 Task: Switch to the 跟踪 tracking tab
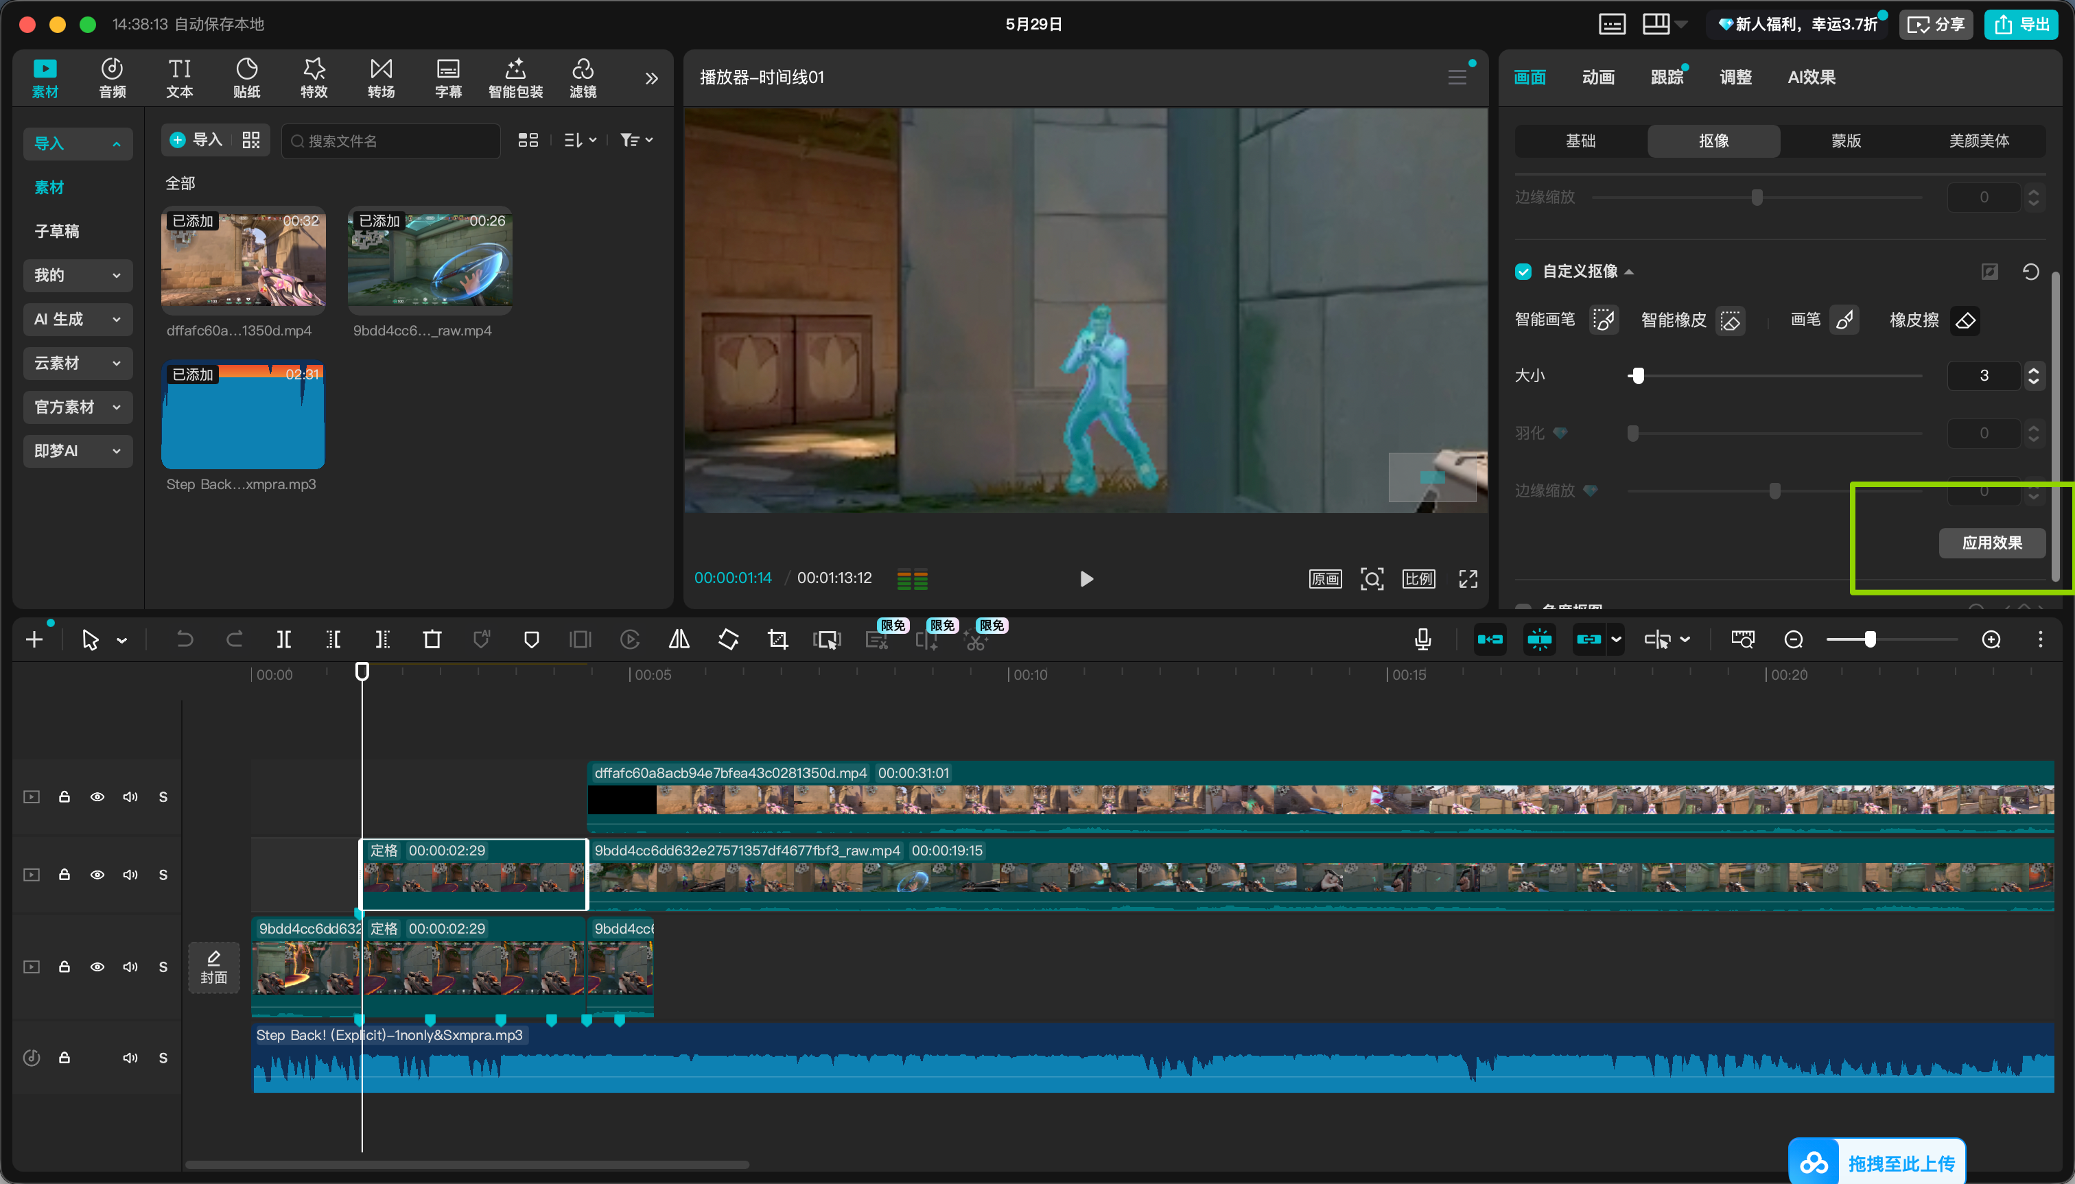1667,78
